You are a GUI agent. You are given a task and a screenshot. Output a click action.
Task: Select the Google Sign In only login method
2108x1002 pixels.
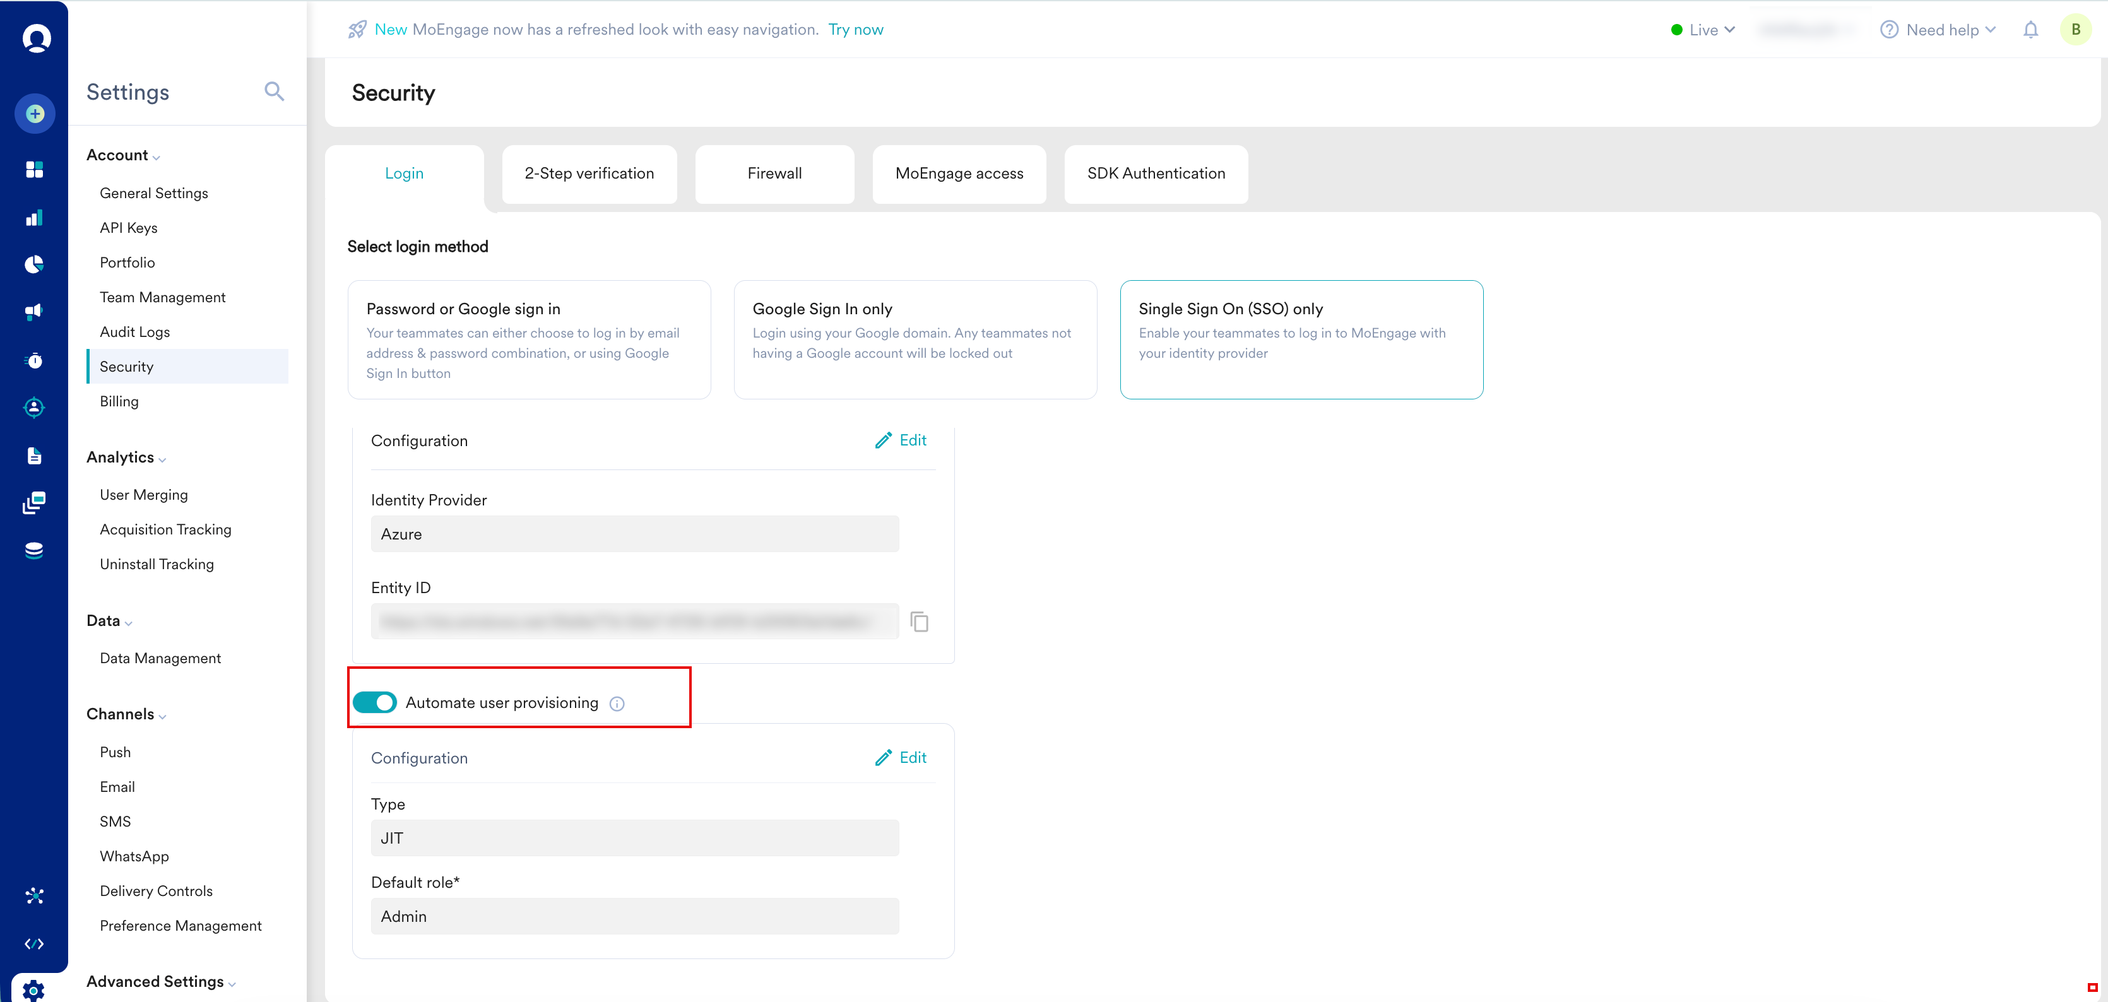tap(915, 339)
